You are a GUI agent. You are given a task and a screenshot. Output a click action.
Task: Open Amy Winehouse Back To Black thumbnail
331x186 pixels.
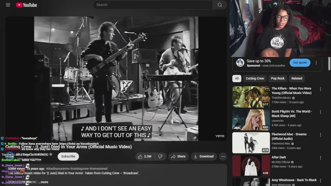(x=251, y=182)
